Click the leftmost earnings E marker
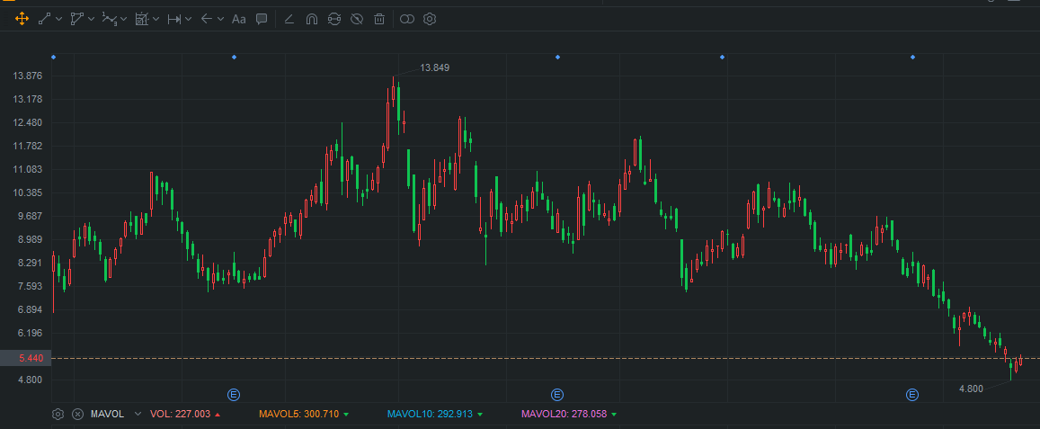 [234, 395]
